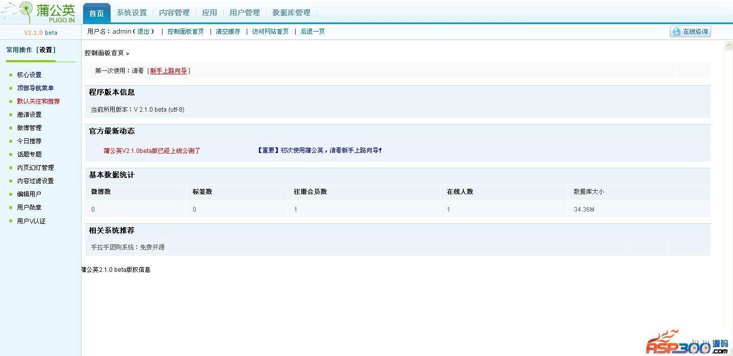This screenshot has width=733, height=356.
Task: Open 核心设置 in the sidebar
Action: 29,75
